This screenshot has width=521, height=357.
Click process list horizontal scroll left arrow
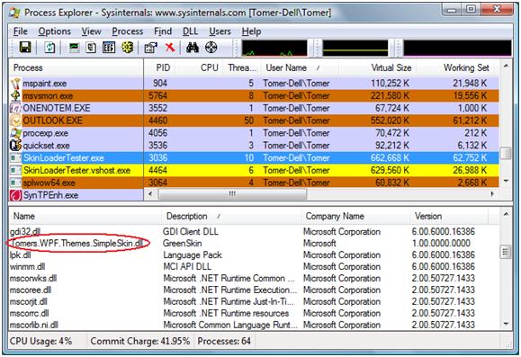(150, 194)
